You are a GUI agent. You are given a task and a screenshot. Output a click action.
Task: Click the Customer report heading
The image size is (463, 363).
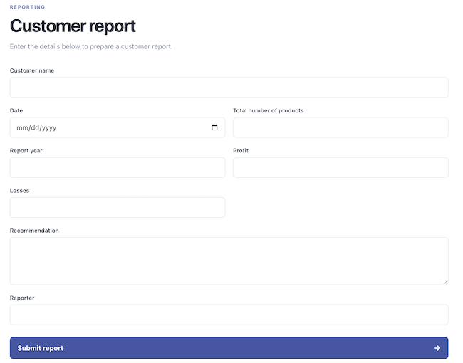pyautogui.click(x=73, y=26)
